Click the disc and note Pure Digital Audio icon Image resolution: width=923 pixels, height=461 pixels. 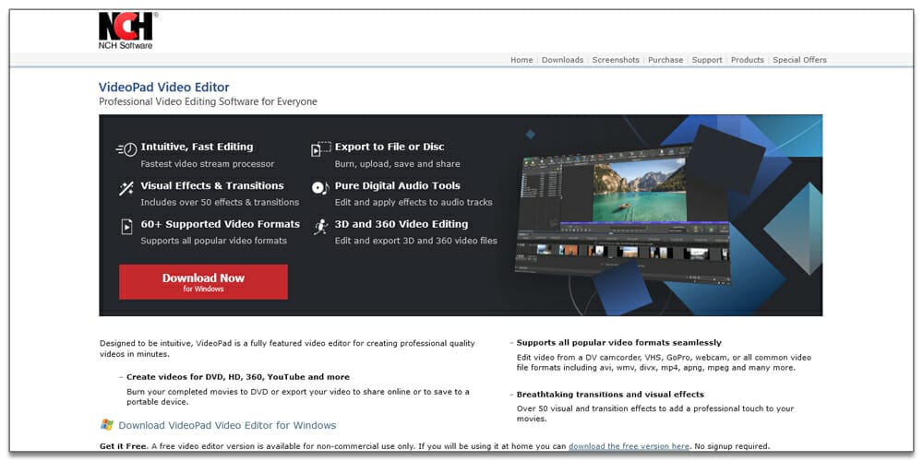pos(320,188)
